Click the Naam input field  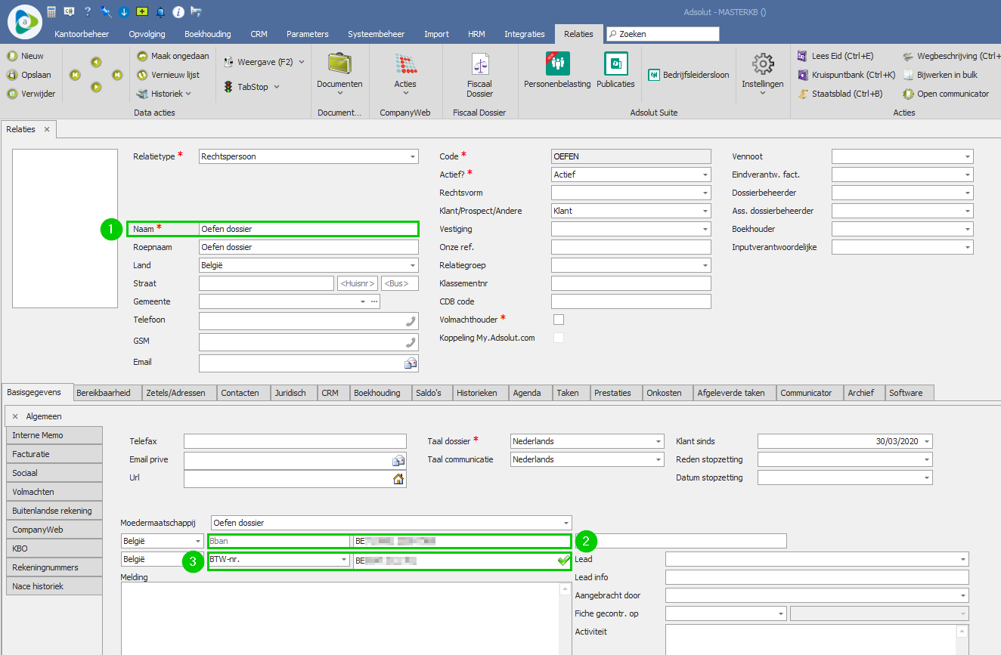coord(308,229)
